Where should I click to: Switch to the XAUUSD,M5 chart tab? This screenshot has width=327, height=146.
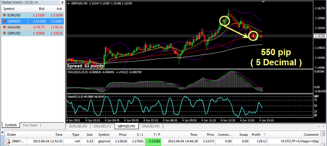[149, 126]
